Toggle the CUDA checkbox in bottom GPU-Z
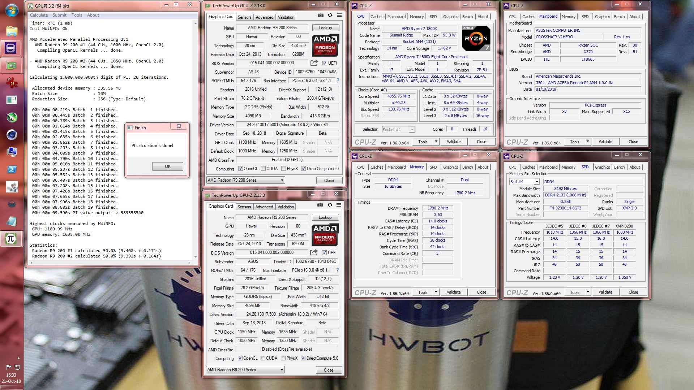 (263, 358)
